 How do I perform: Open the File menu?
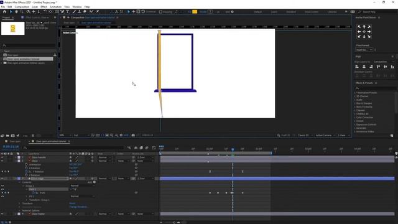pyautogui.click(x=3, y=7)
